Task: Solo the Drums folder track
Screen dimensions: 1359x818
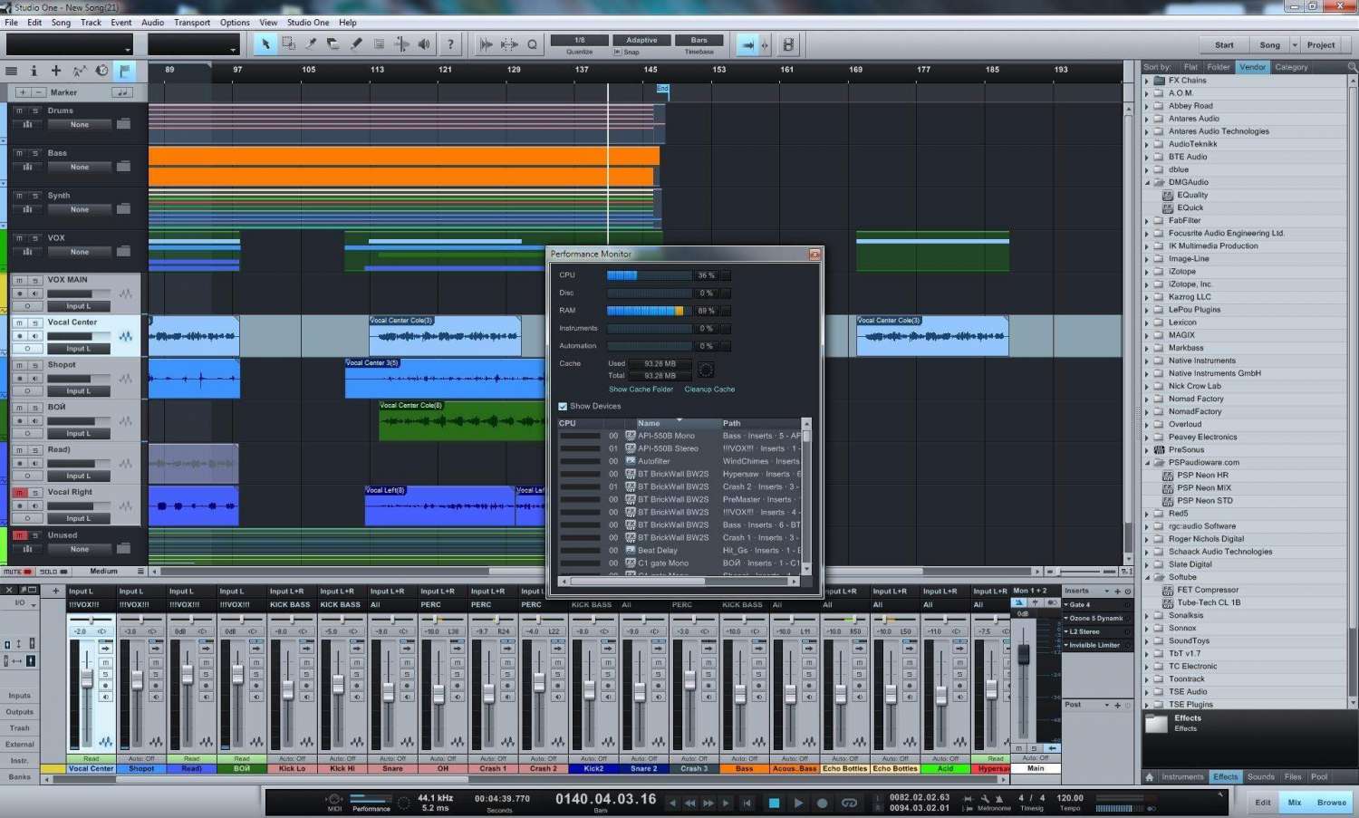Action: coord(35,111)
